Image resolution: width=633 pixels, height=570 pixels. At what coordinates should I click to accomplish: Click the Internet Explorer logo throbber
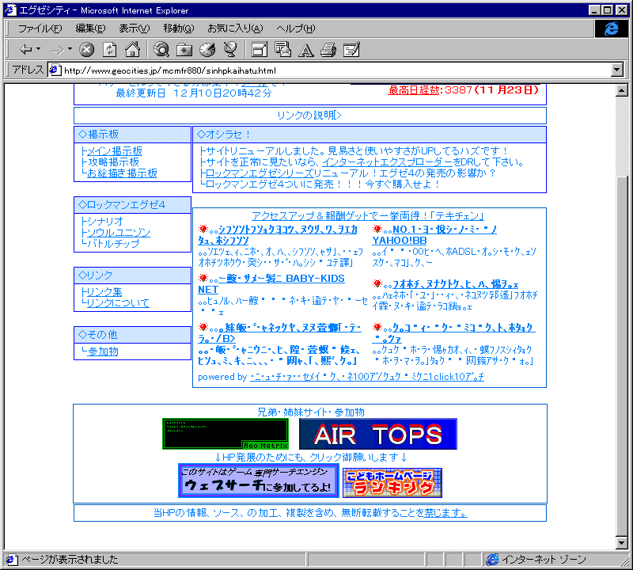[x=611, y=28]
